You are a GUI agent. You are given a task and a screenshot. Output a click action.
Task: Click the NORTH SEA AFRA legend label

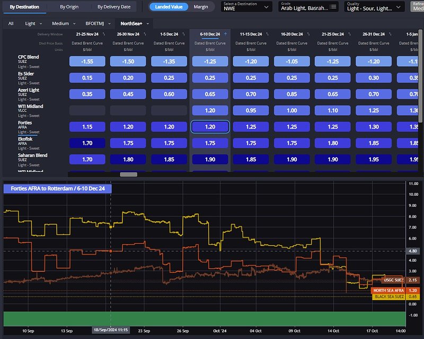pyautogui.click(x=388, y=290)
